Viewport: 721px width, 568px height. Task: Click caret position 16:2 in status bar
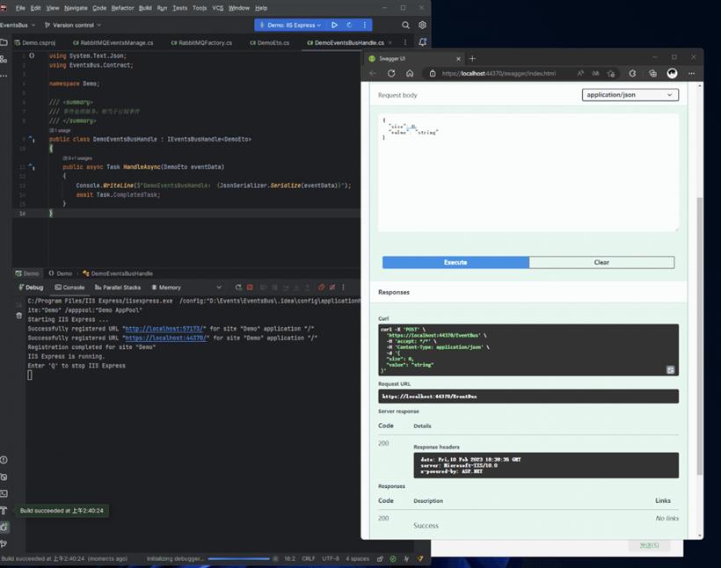tap(289, 559)
